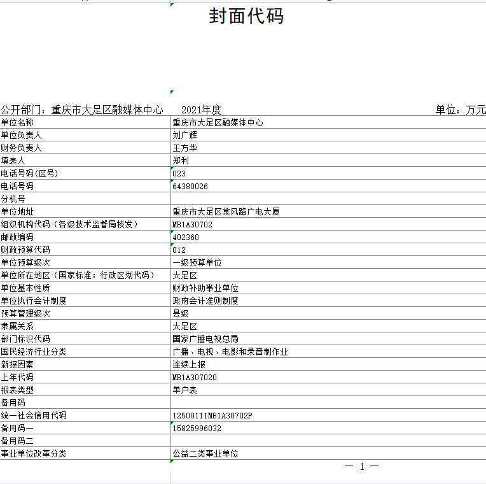
Task: Select the empty value cell beside 备用码
Action: click(328, 402)
